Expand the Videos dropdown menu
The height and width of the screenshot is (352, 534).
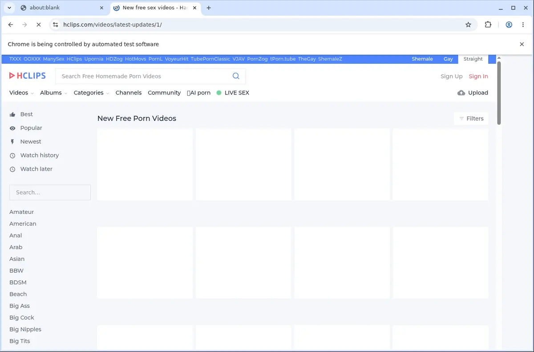coord(21,93)
